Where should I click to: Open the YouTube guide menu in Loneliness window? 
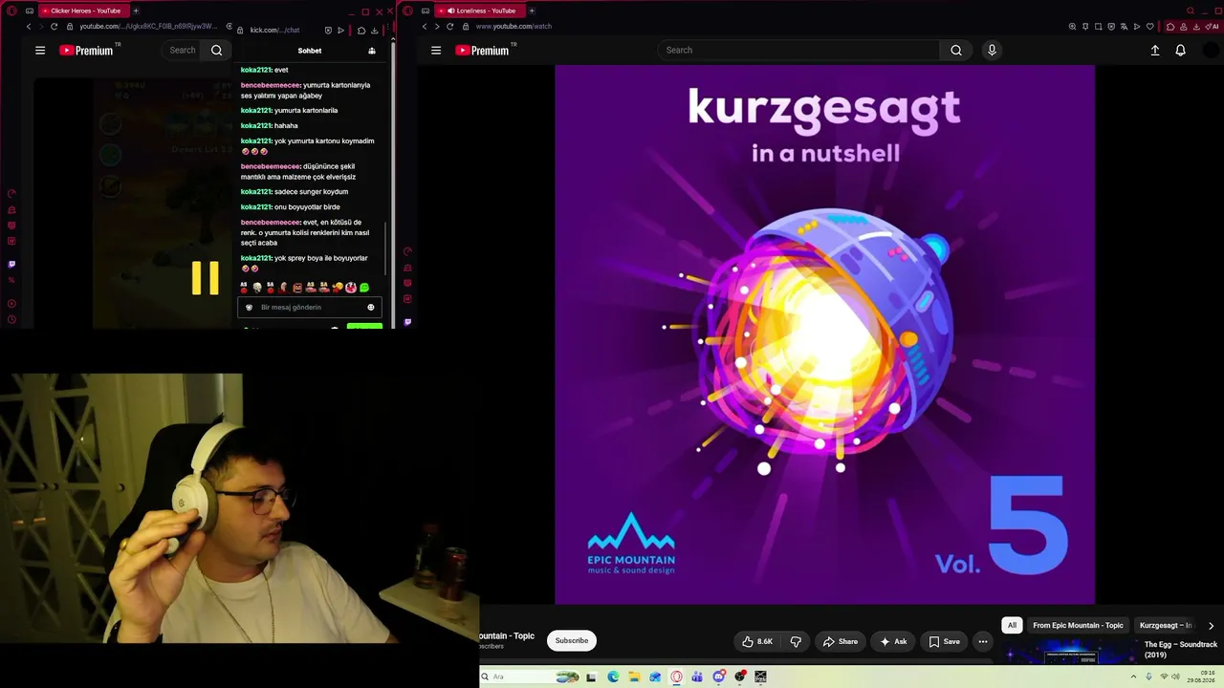pyautogui.click(x=436, y=50)
